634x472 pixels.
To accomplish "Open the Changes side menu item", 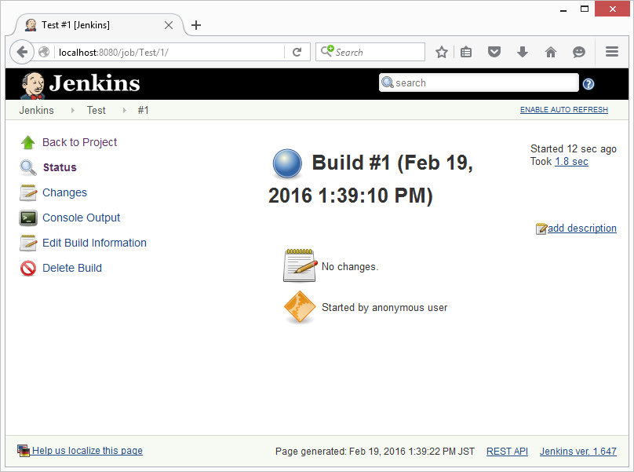I will coord(64,192).
